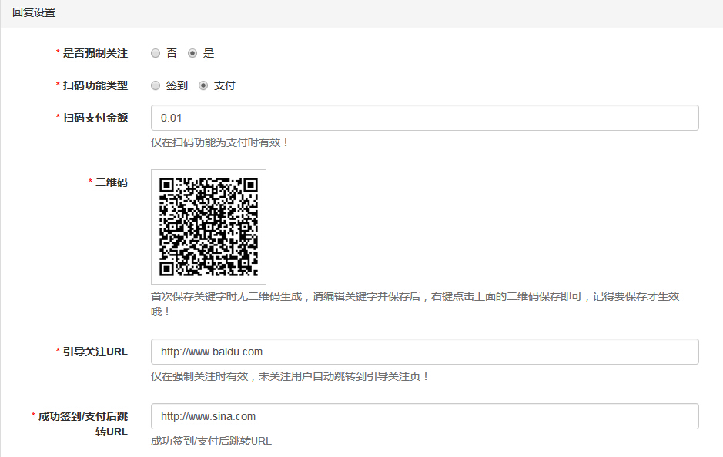Click the 成功签到/支付后跳转URL label
723x457 pixels.
pos(83,424)
